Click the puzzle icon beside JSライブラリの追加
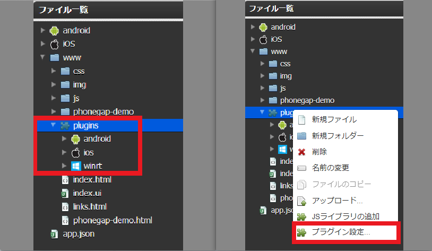 [302, 217]
